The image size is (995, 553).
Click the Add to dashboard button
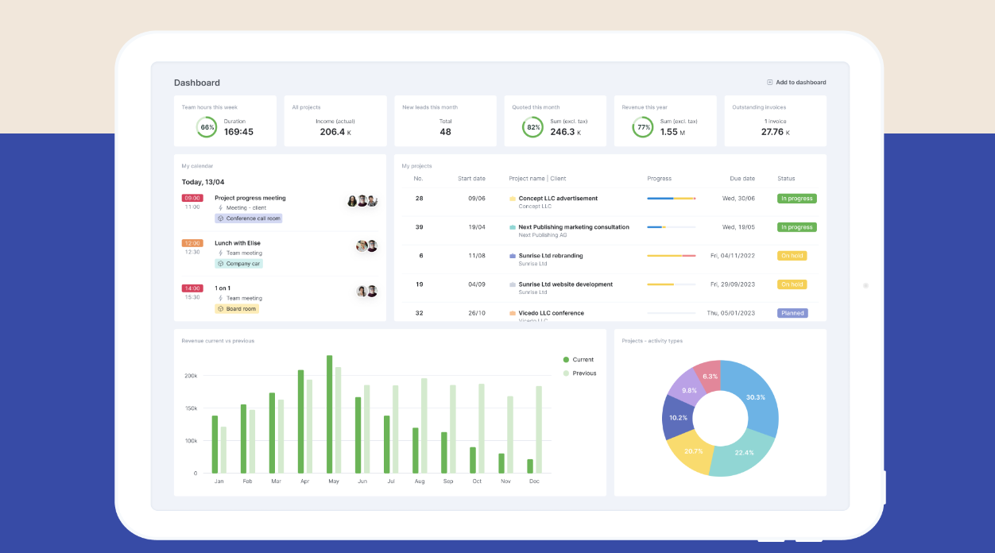tap(796, 82)
